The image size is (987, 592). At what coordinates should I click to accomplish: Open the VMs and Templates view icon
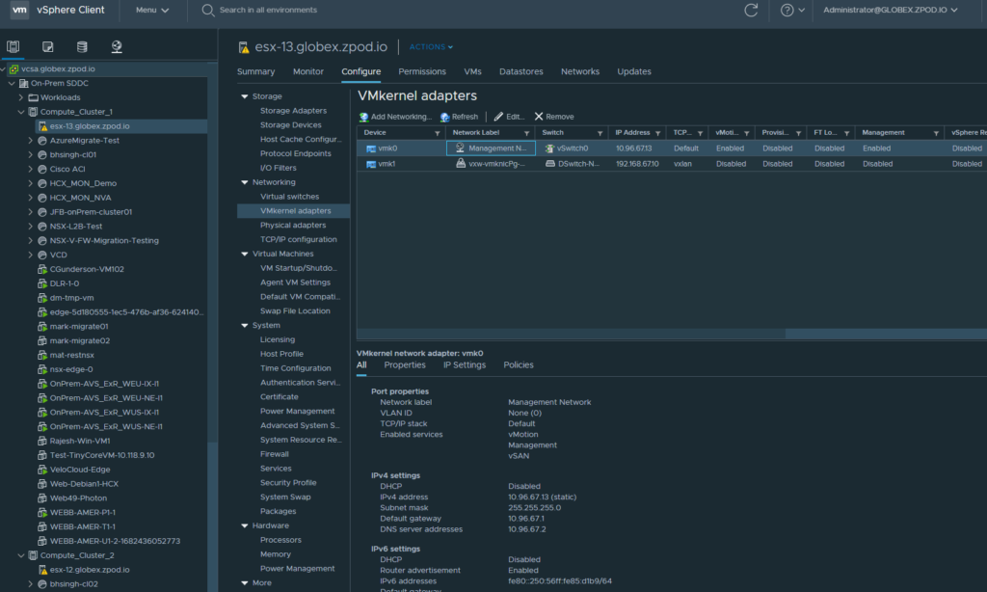pos(48,46)
